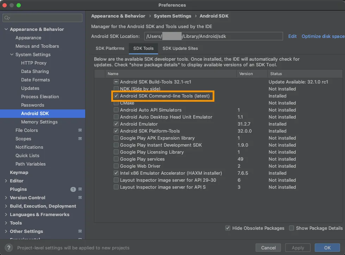Focus the preferences search field

43,18
